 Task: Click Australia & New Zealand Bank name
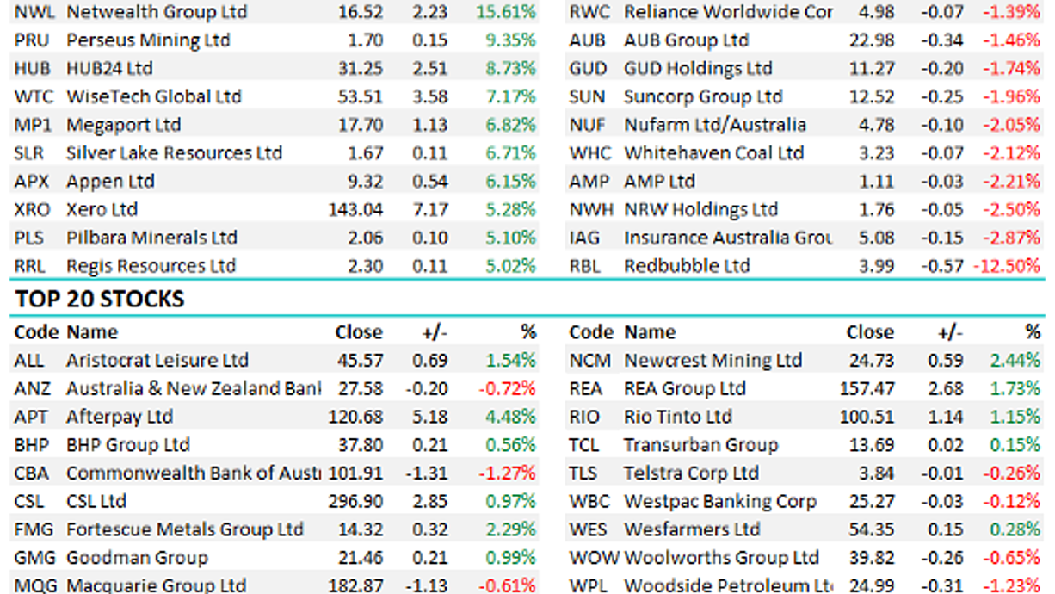point(193,388)
